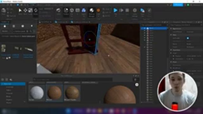Open the HOME ribbon tab
203x114 pixels.
[x=32, y=5]
